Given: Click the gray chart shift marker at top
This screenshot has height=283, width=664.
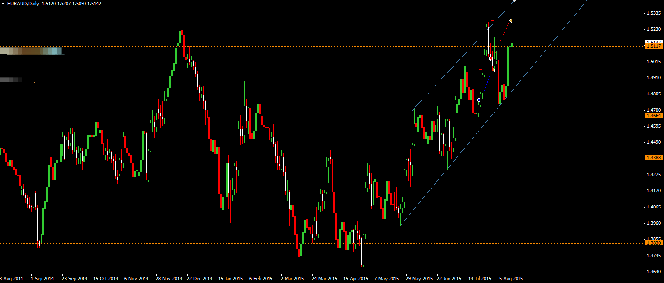Looking at the screenshot, I should [515, 1].
